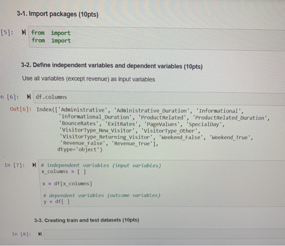Click the In [7] prompt label
Screen dimensions: 285x246
15,165
